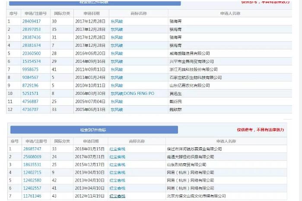This screenshot has height=201, width=302.
Task: Click 申请日期 header in upper table
Action: [x=91, y=13]
